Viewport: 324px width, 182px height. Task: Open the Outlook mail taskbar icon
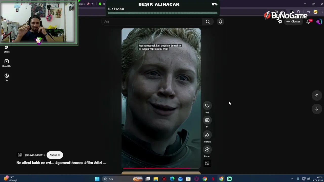point(180,179)
